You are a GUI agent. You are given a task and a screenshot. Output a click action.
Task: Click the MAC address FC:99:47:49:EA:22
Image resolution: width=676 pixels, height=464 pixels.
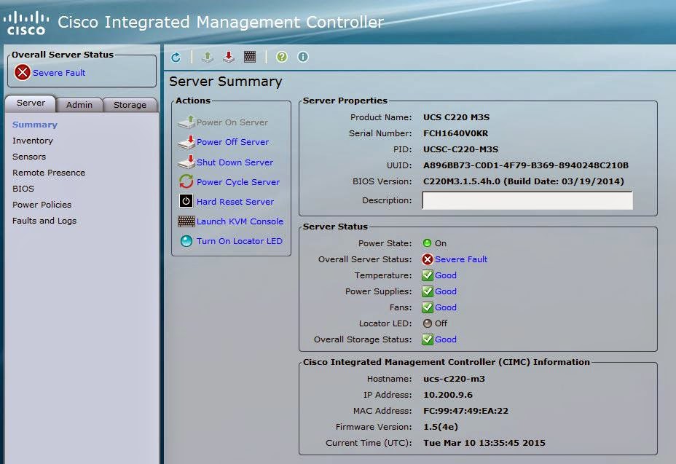pyautogui.click(x=465, y=411)
